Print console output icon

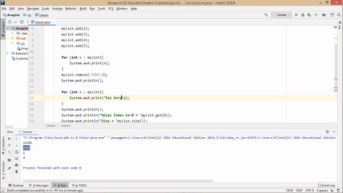point(17,165)
